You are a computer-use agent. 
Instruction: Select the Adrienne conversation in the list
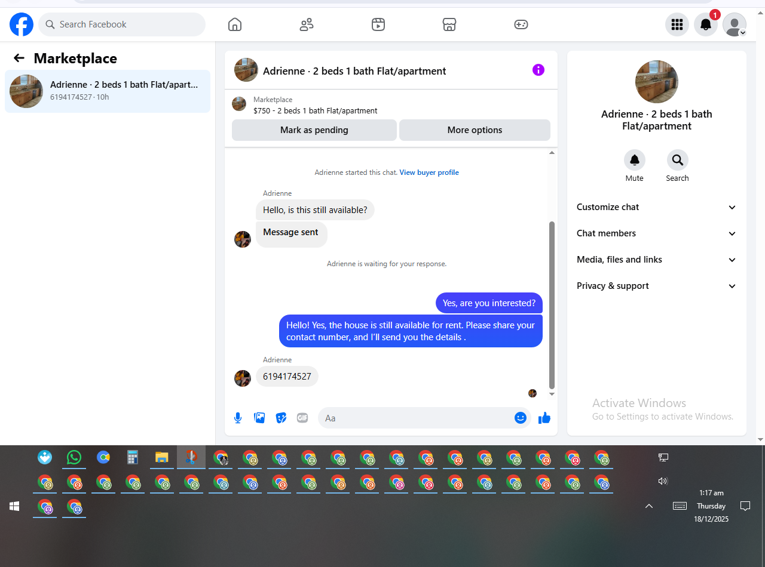point(108,91)
